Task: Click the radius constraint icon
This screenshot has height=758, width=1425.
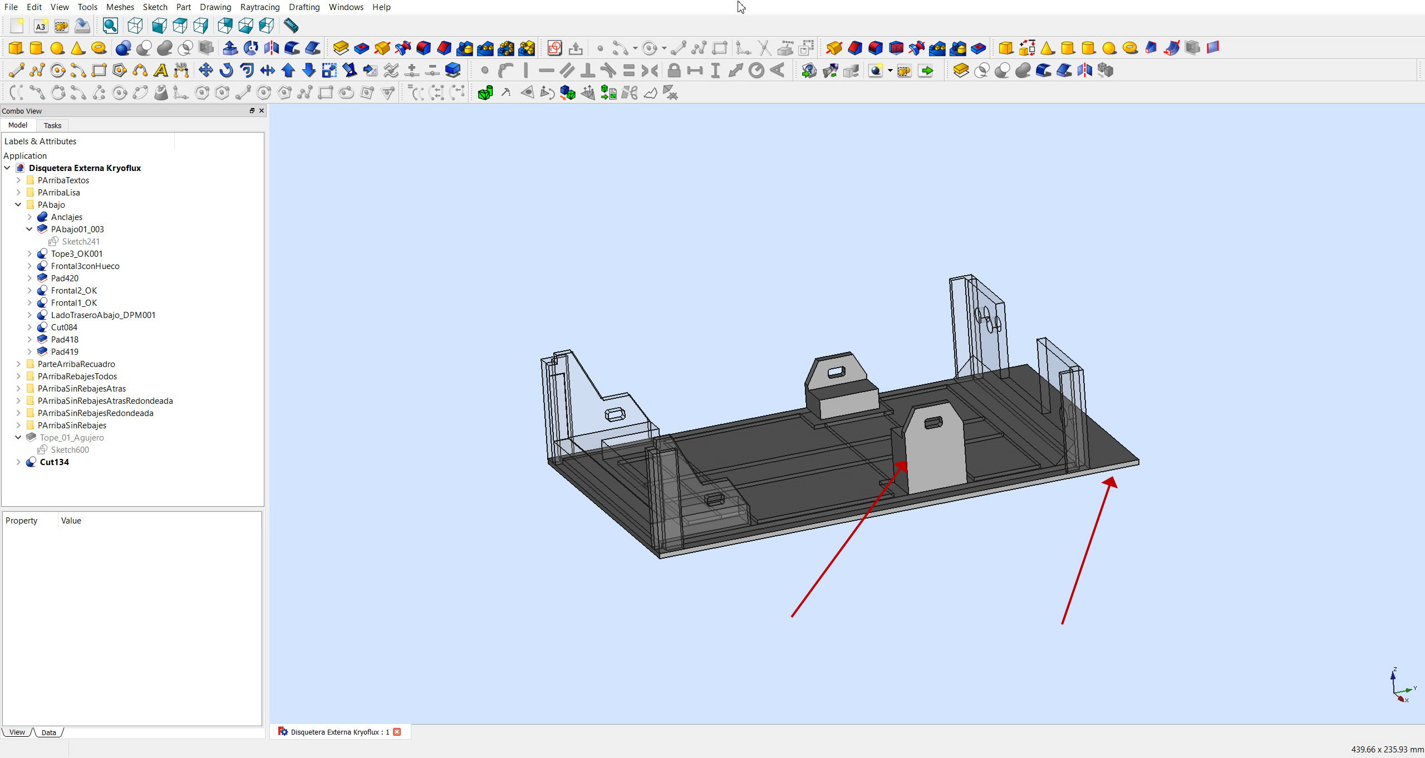Action: (x=756, y=70)
